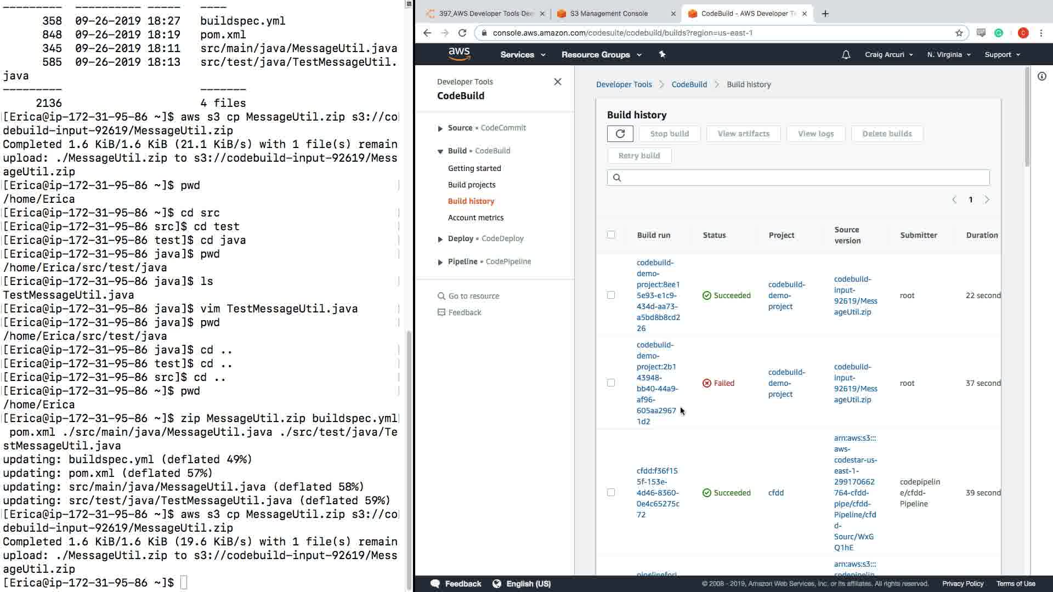Open Build projects in the sidebar

(471, 185)
